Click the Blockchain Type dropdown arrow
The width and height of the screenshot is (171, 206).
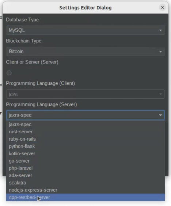[160, 52]
